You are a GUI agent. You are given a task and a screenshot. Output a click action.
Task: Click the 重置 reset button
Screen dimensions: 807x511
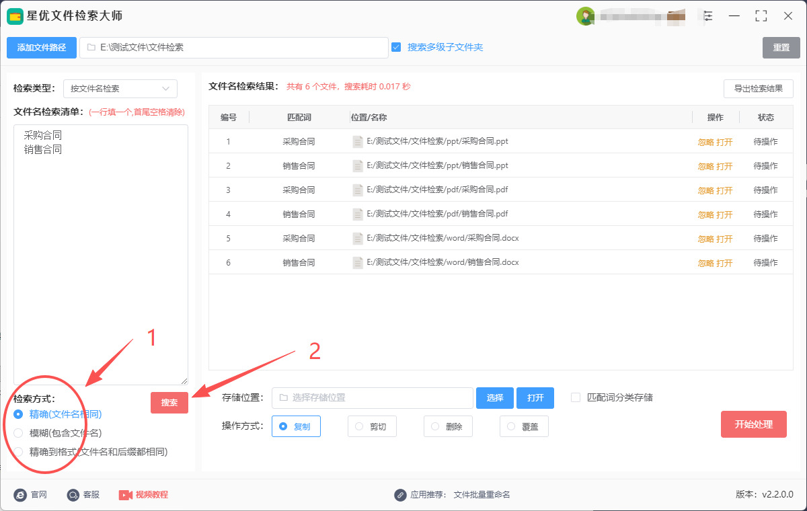[781, 48]
